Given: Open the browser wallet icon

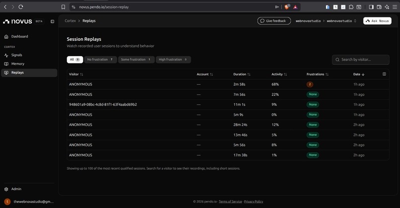Looking at the screenshot, I should (x=379, y=7).
